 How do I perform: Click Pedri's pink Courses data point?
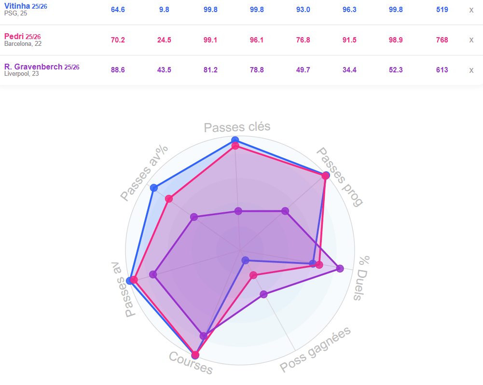[x=195, y=356]
